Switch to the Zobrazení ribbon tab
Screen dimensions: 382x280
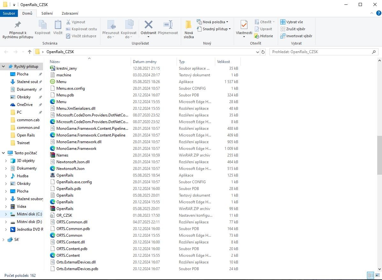[x=70, y=13]
